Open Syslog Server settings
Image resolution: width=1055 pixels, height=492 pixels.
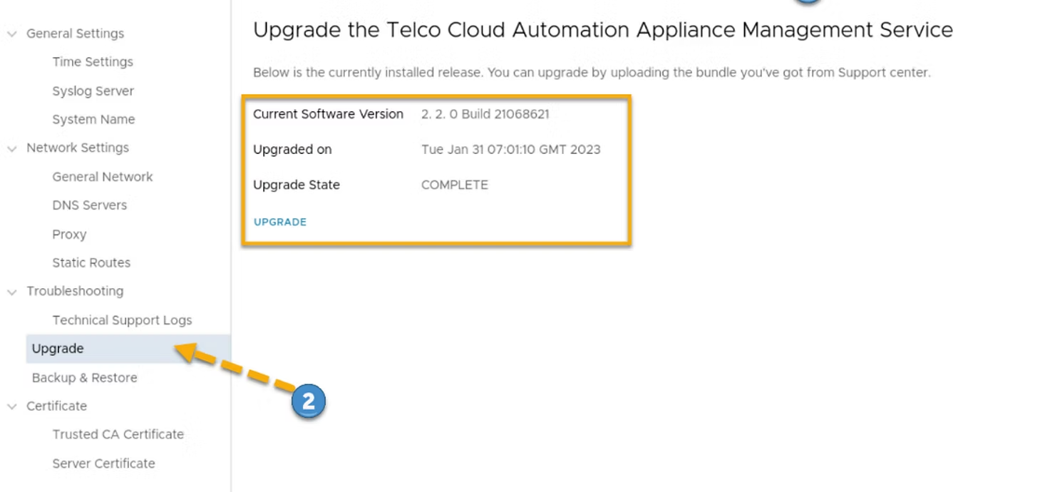coord(93,91)
